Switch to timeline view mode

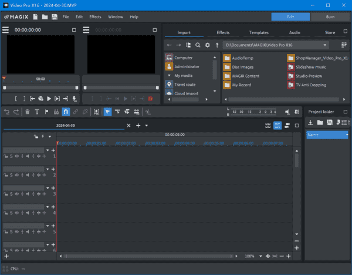tap(277, 126)
